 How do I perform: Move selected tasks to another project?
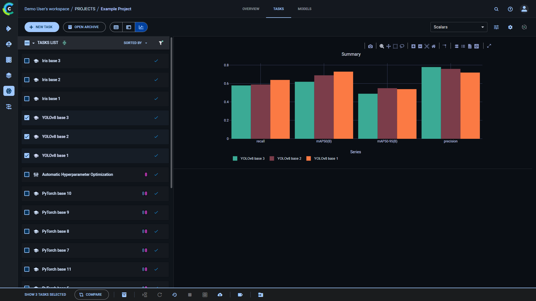click(x=260, y=295)
